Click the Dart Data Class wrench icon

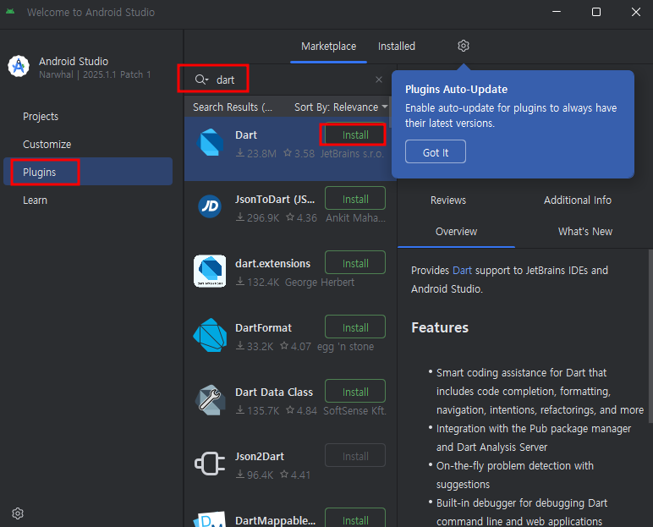[210, 399]
